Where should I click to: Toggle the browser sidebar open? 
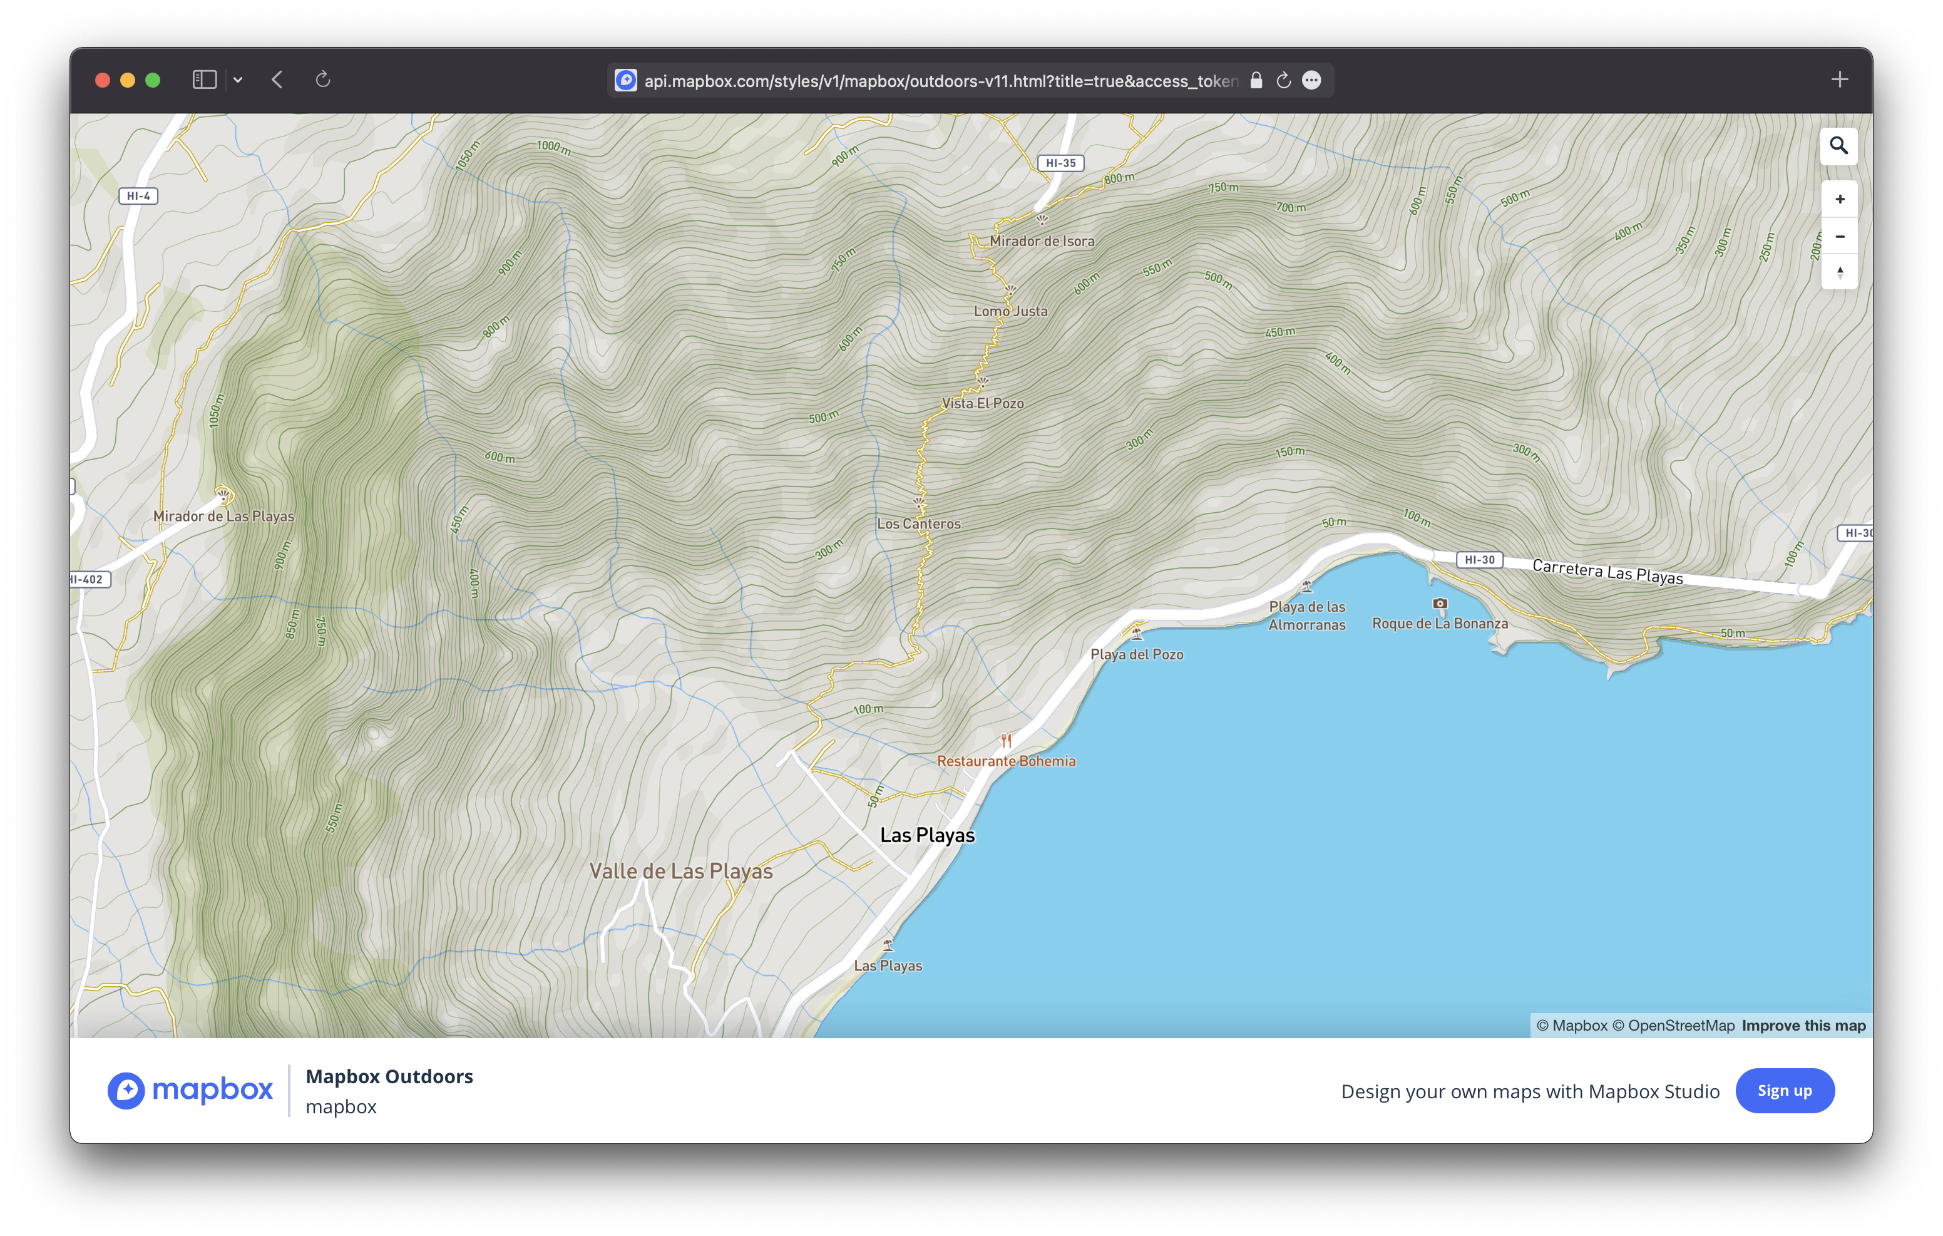204,79
